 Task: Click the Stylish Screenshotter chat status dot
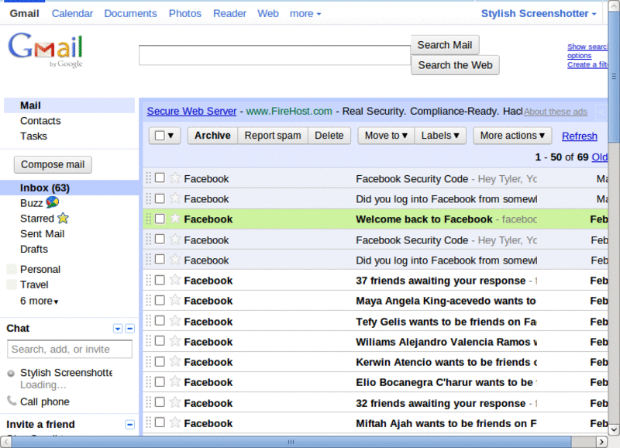[11, 373]
